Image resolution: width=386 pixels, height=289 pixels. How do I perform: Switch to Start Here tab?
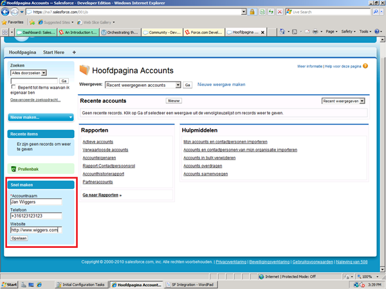tap(53, 53)
